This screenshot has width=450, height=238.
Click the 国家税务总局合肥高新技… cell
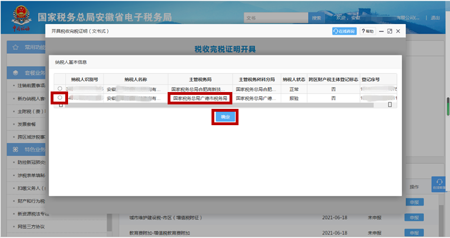point(200,89)
